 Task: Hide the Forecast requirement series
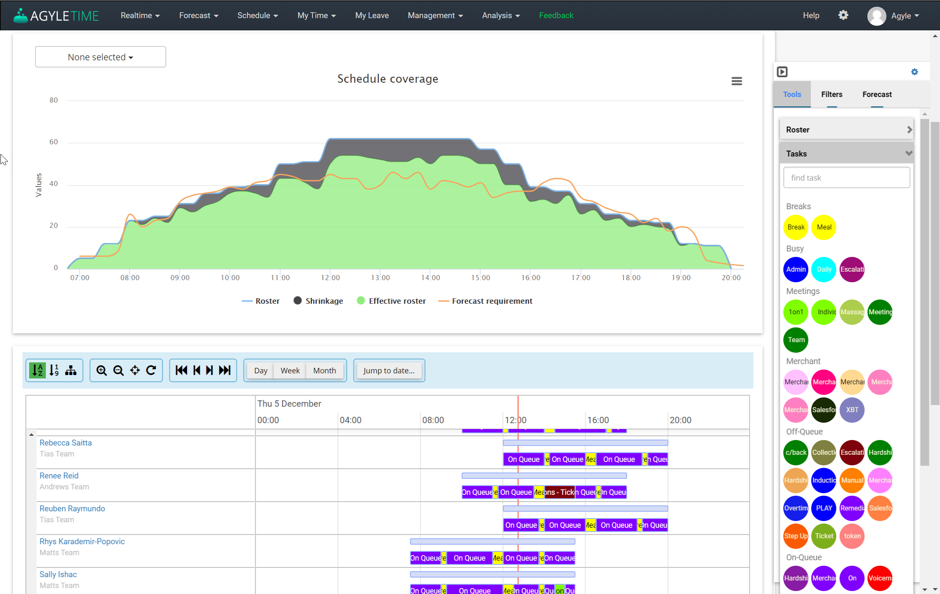(486, 301)
